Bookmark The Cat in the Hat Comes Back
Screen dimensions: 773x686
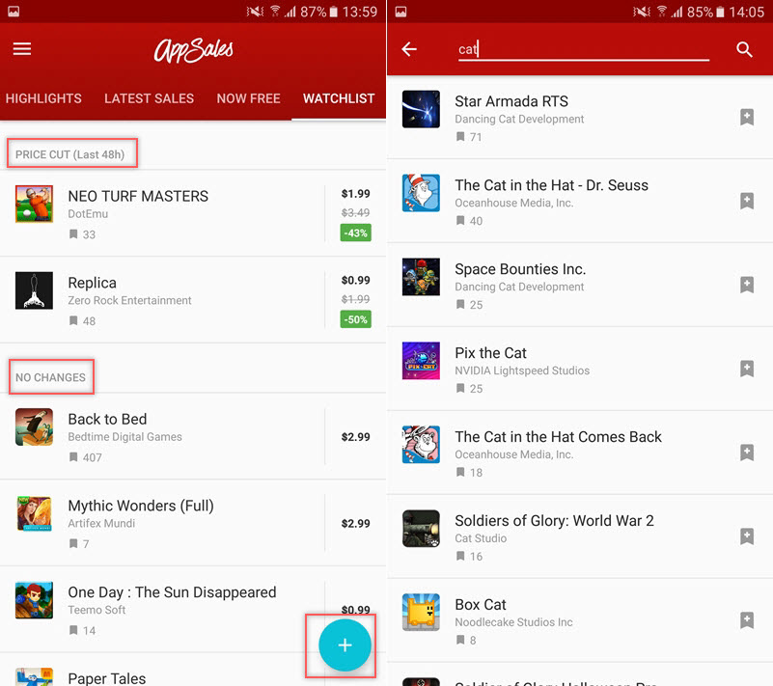(x=747, y=453)
